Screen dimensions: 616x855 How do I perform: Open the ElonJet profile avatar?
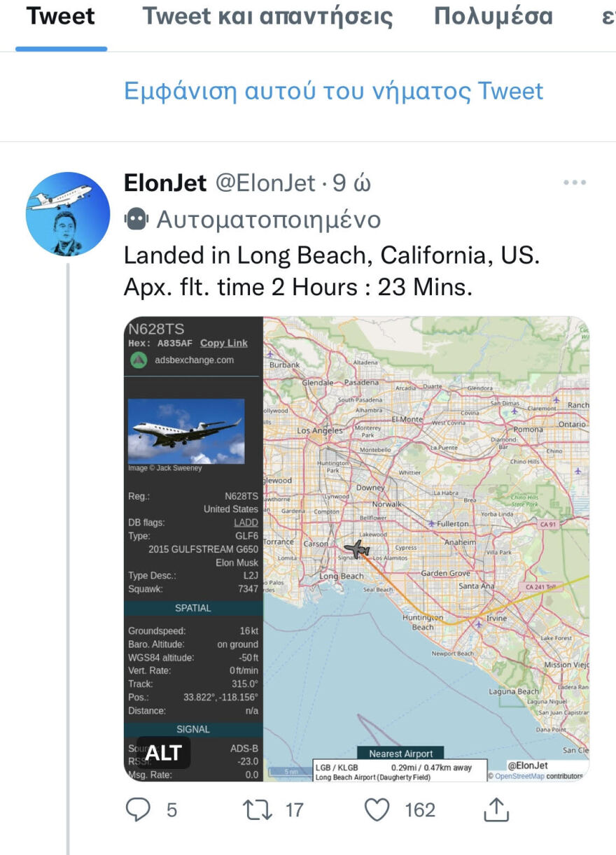(x=68, y=213)
